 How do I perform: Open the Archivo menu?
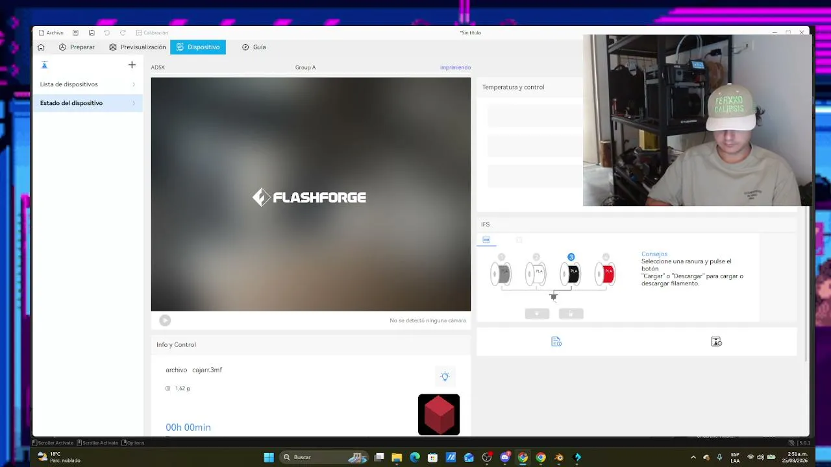51,32
